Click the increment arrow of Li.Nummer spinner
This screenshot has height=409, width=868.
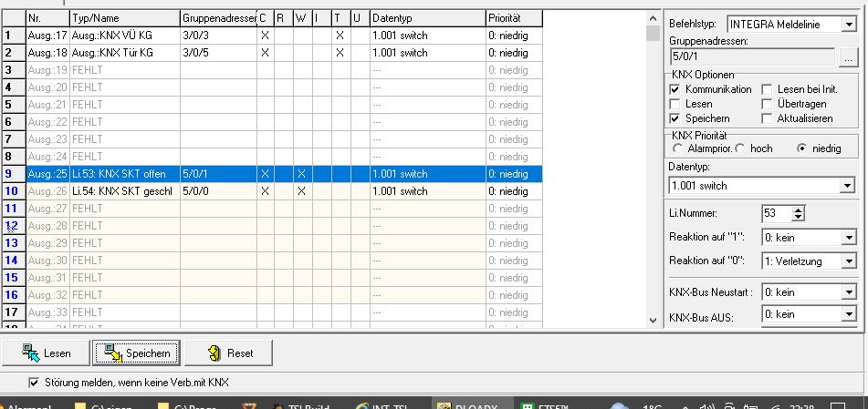pyautogui.click(x=799, y=209)
